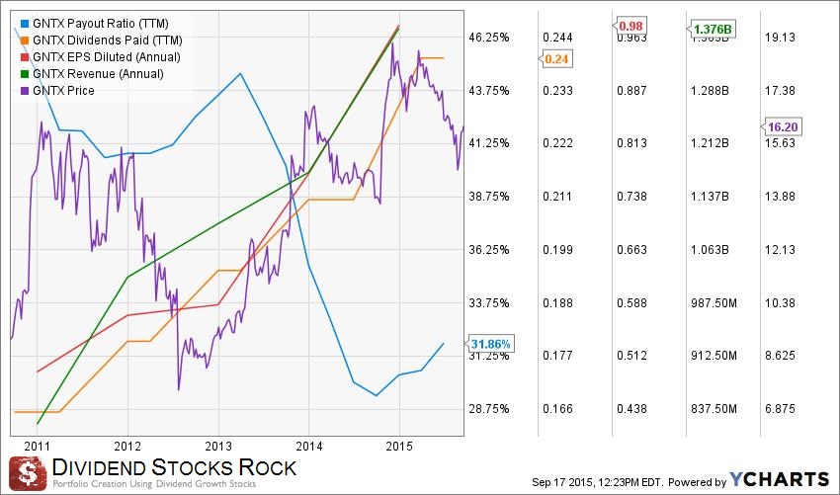Click the 2015 x-axis label
This screenshot has width=840, height=495.
(398, 447)
